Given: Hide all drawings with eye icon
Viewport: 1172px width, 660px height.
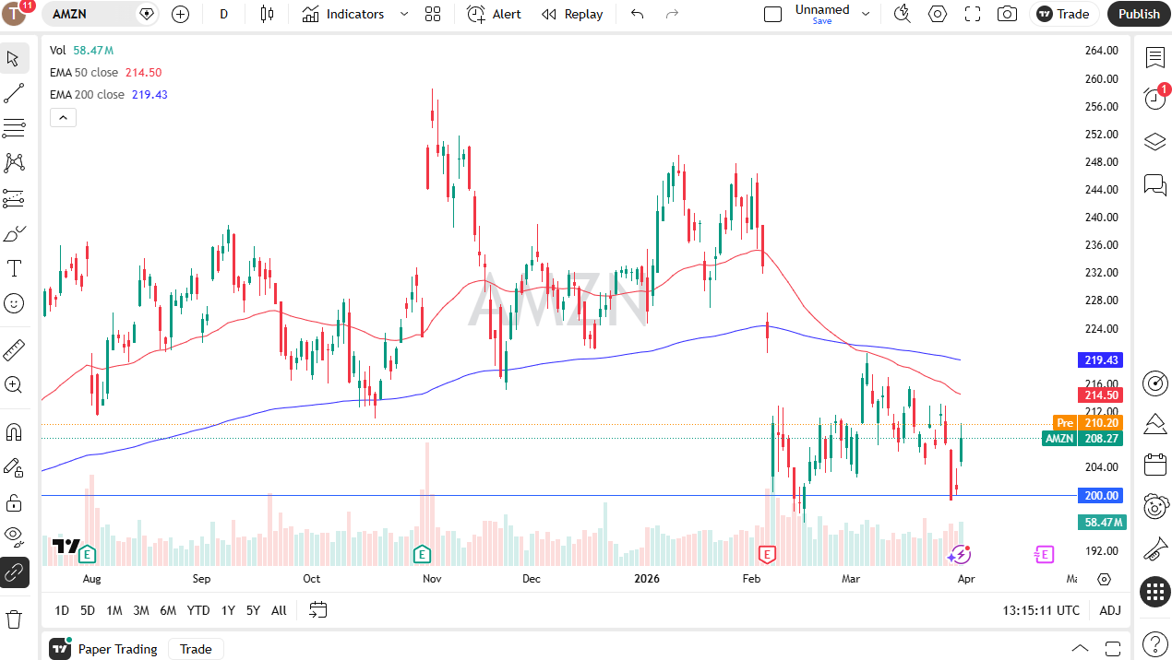Looking at the screenshot, I should tap(14, 536).
